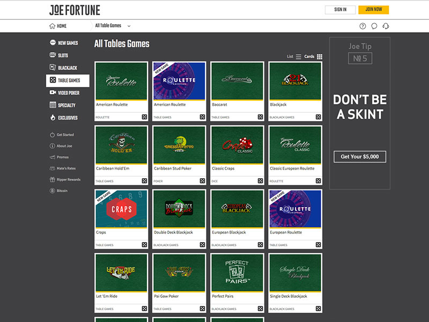Click the Video Poker camera icon
The width and height of the screenshot is (429, 322).
[x=51, y=92]
